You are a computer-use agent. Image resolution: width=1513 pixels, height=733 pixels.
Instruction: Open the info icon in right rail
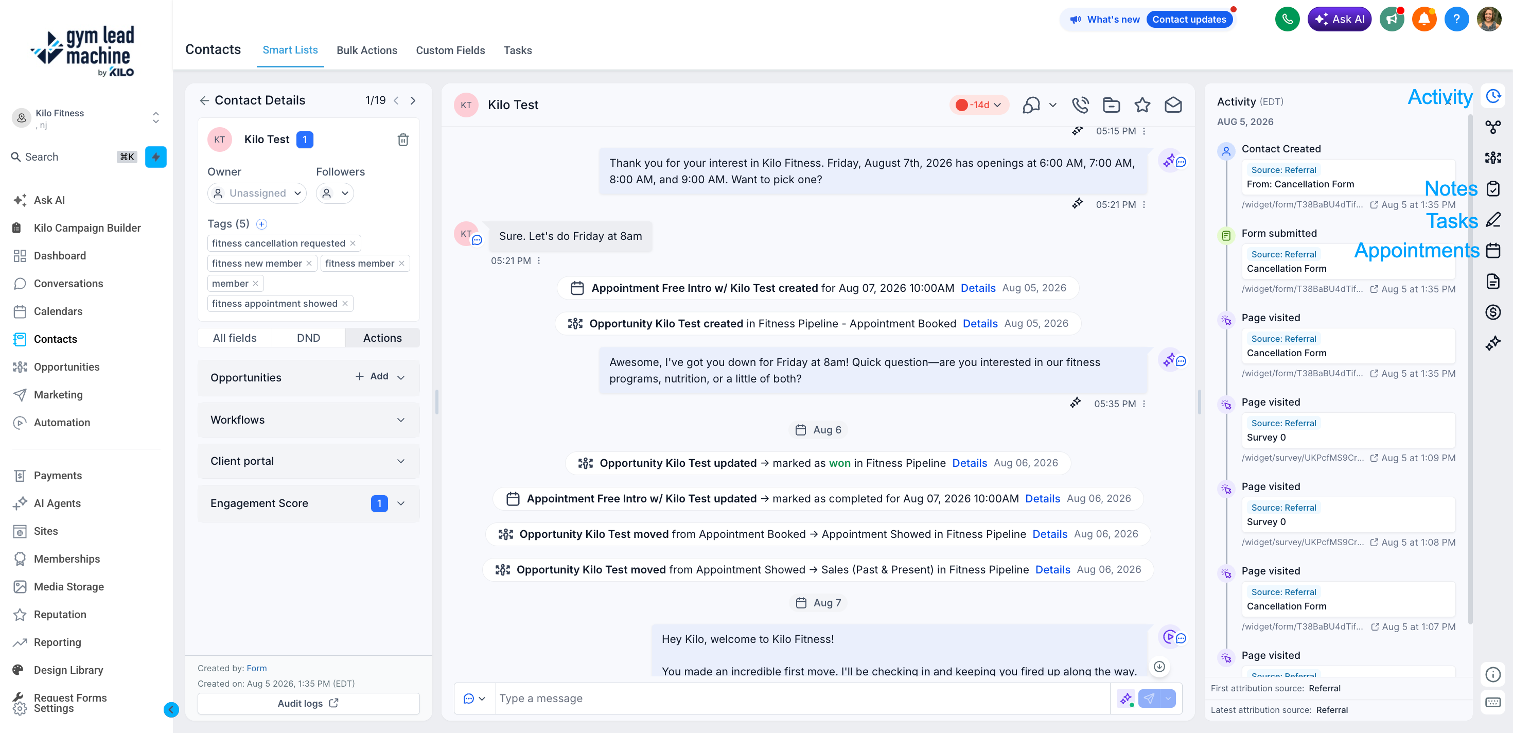[1493, 674]
